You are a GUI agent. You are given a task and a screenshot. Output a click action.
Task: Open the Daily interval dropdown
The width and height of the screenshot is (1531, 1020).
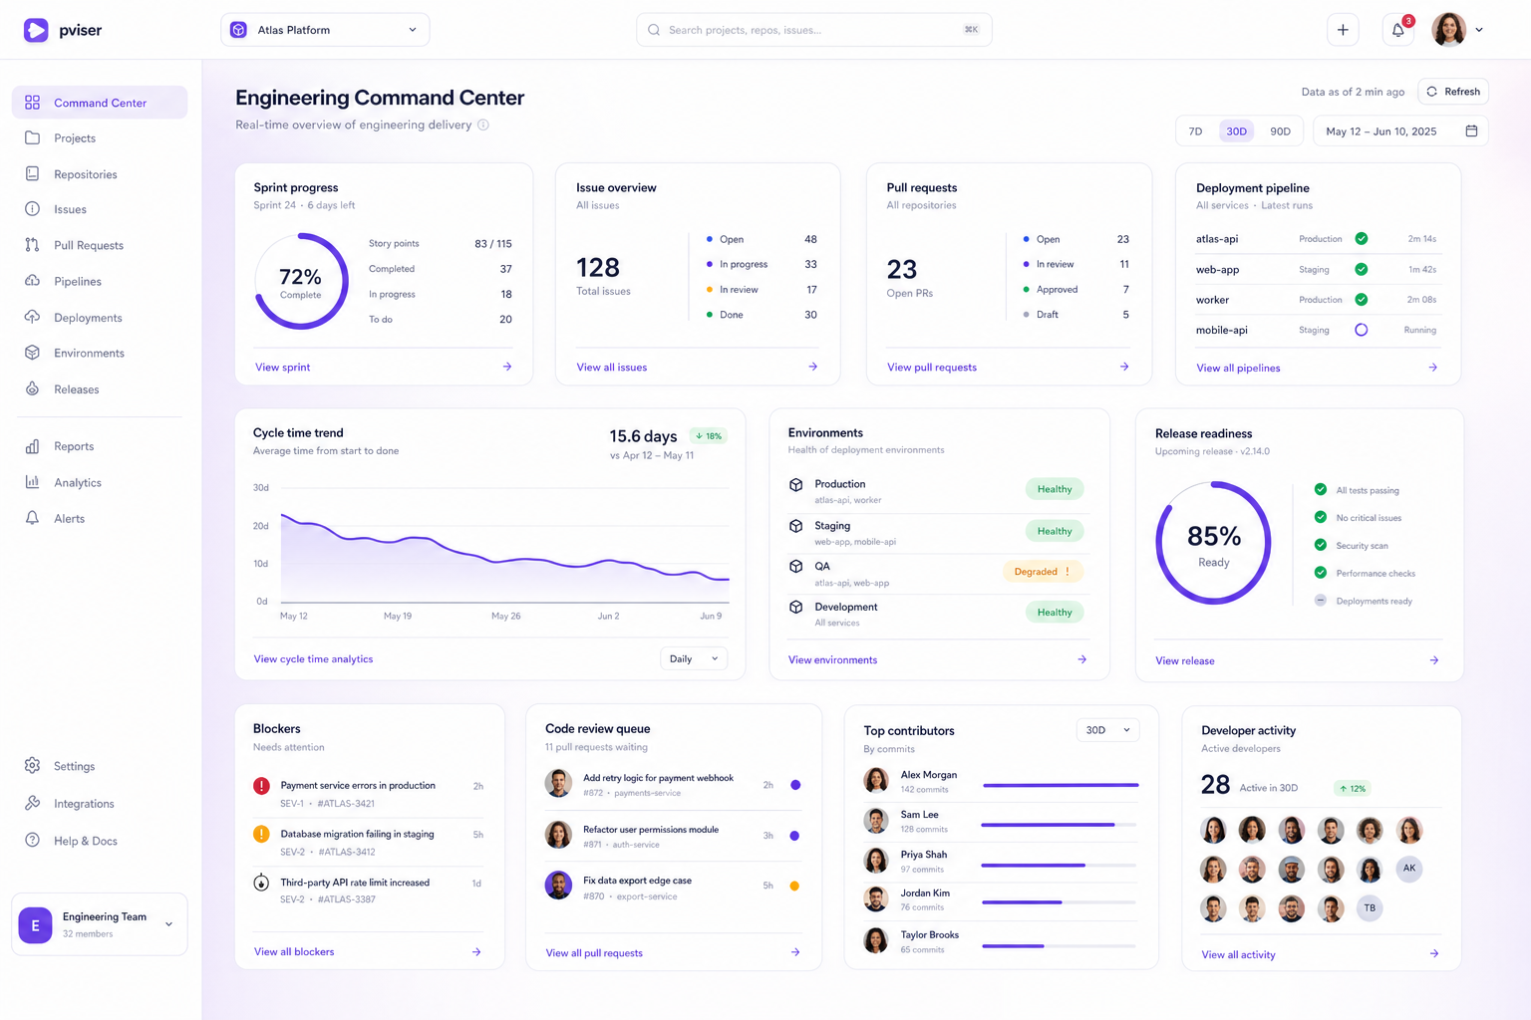[694, 658]
